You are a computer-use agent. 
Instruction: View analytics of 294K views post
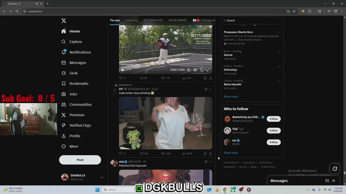tap(187, 153)
